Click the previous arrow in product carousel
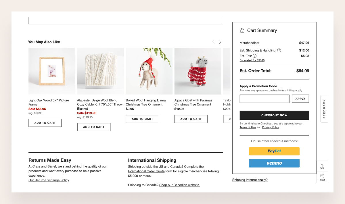345x204 pixels. click(x=213, y=42)
